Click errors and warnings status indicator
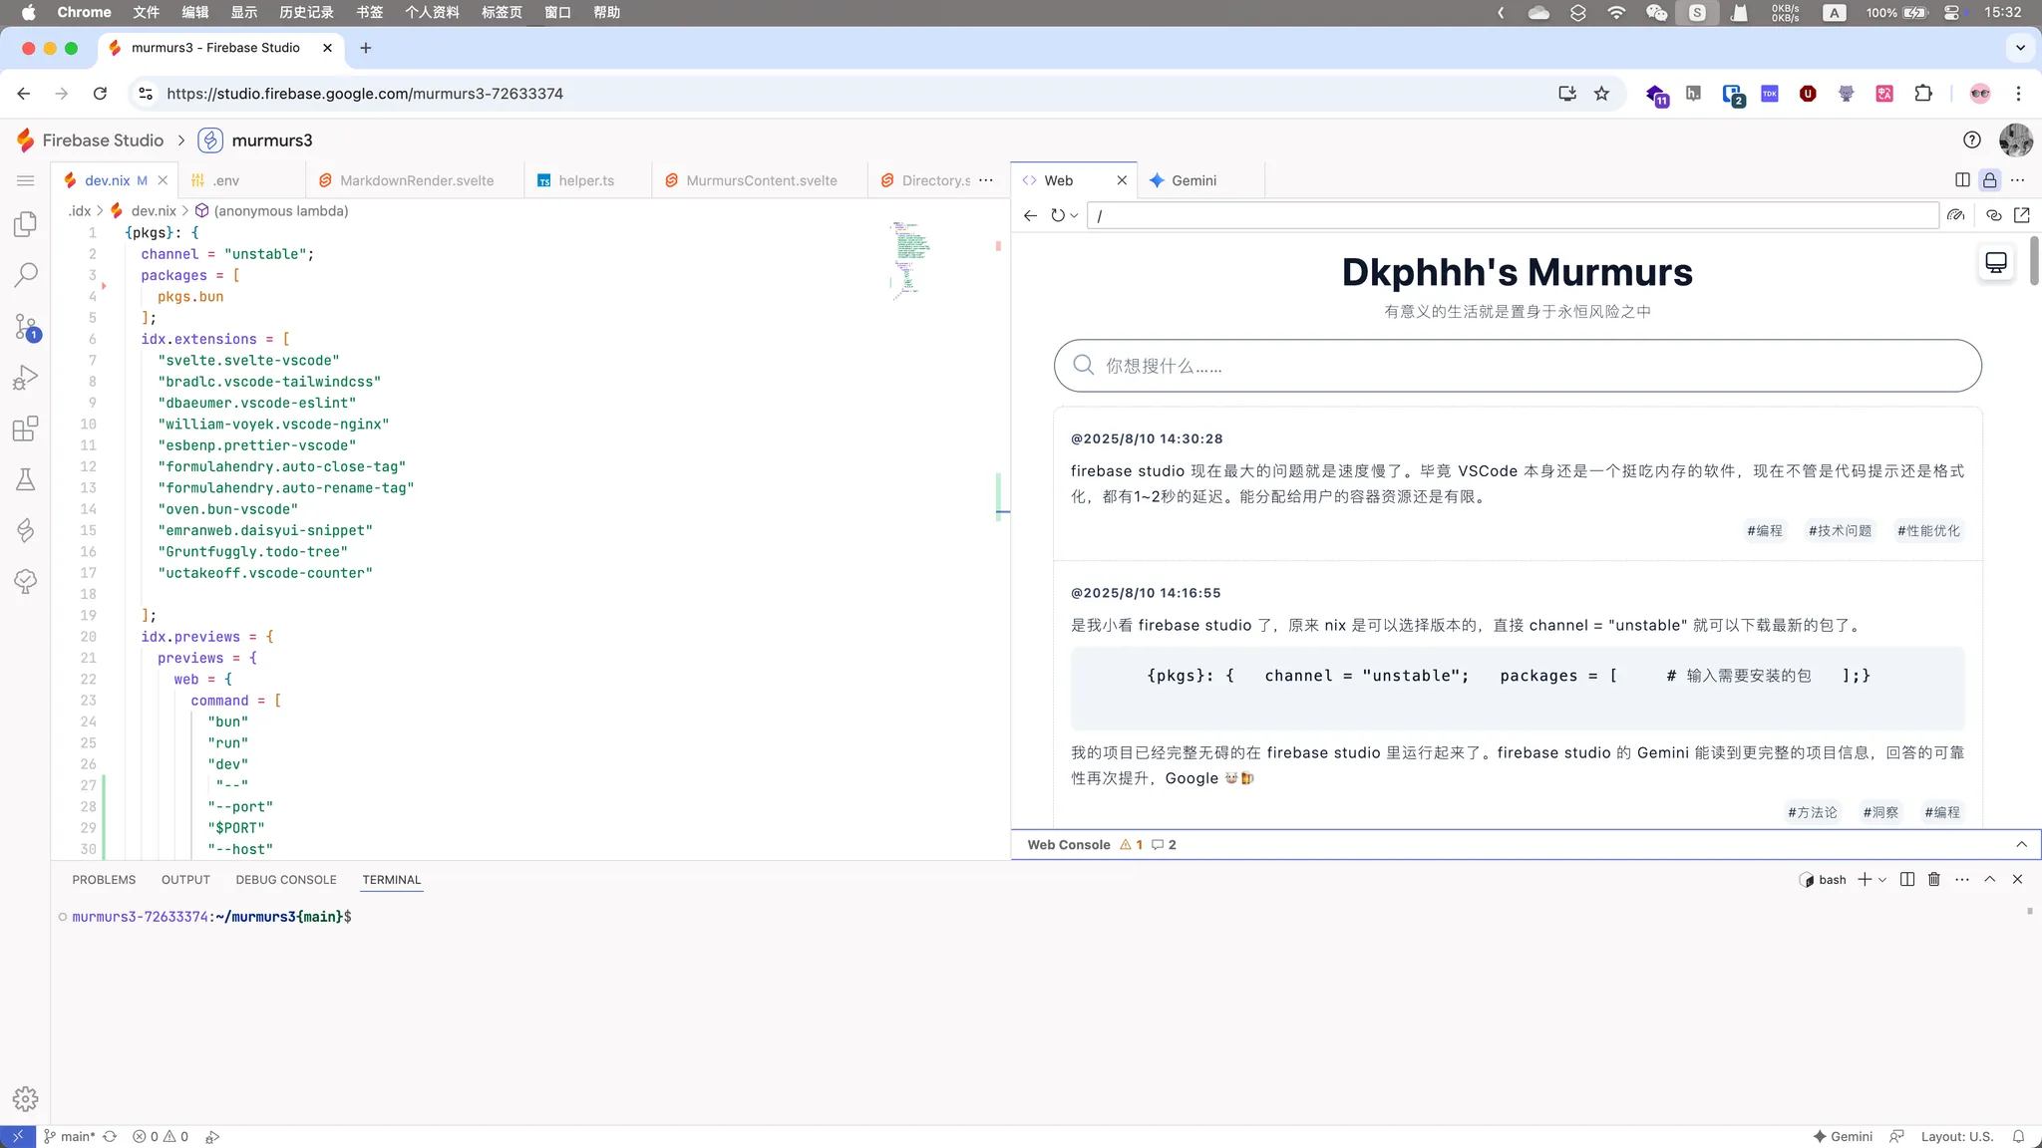This screenshot has height=1148, width=2042. (161, 1136)
